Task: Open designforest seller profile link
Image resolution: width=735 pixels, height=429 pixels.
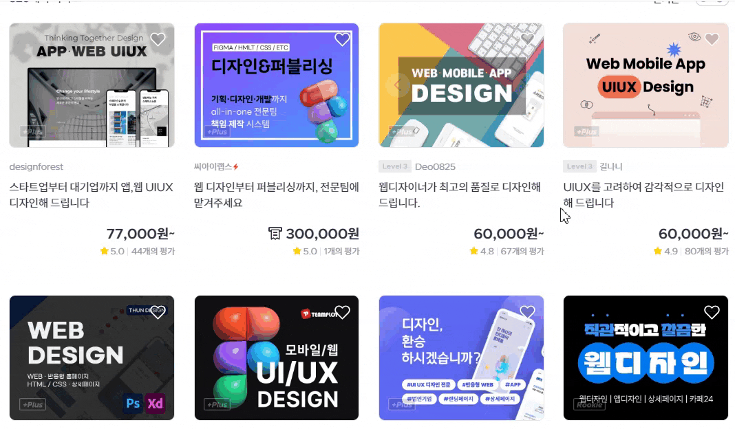Action: click(x=36, y=167)
